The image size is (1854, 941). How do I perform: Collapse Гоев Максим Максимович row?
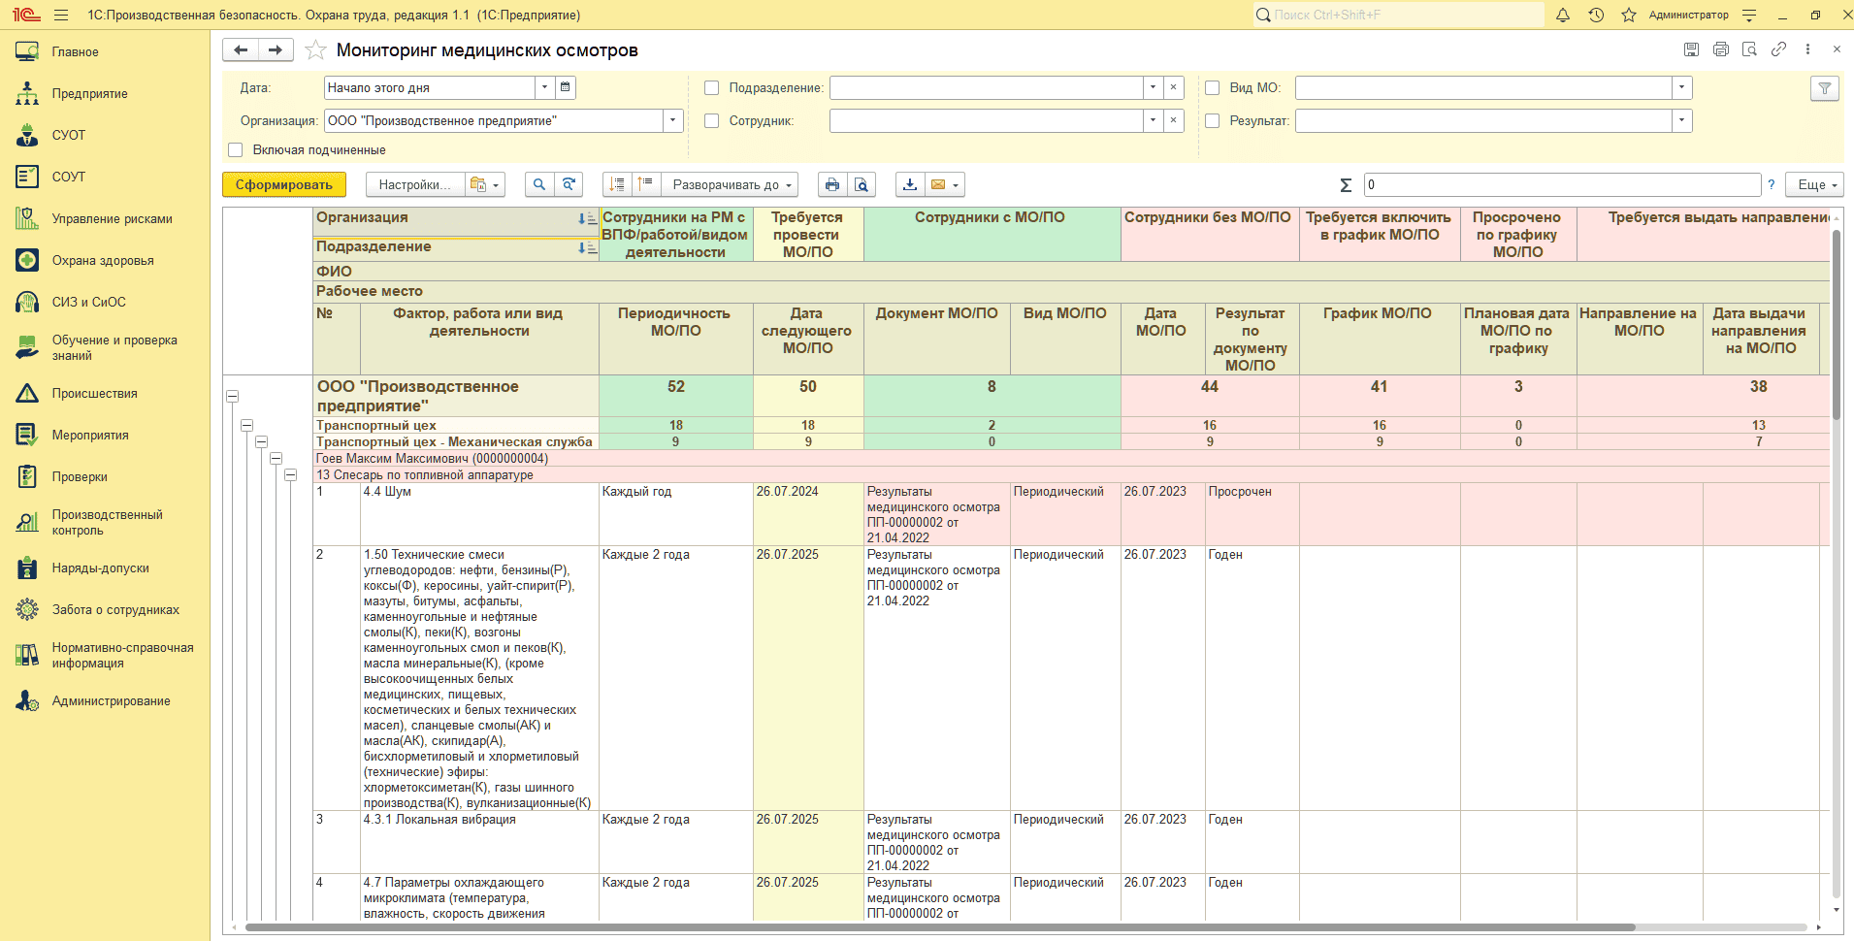pyautogui.click(x=276, y=458)
